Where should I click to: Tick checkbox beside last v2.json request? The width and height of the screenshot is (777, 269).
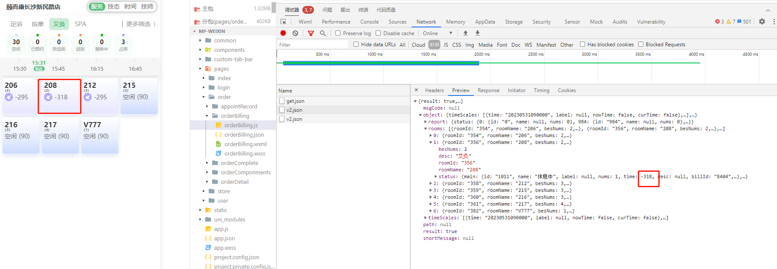282,119
